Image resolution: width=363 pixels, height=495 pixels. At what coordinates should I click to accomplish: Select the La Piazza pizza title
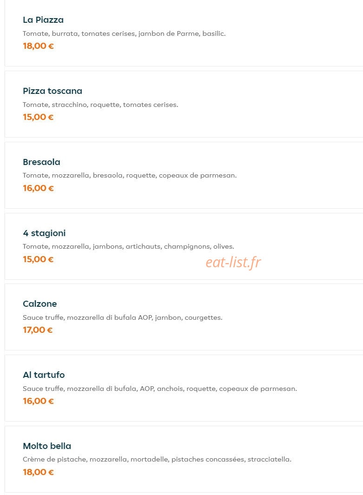(43, 20)
